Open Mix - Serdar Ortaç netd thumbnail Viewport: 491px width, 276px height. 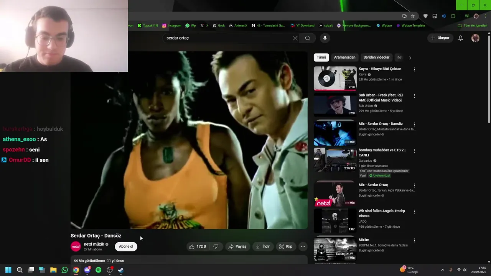point(335,194)
